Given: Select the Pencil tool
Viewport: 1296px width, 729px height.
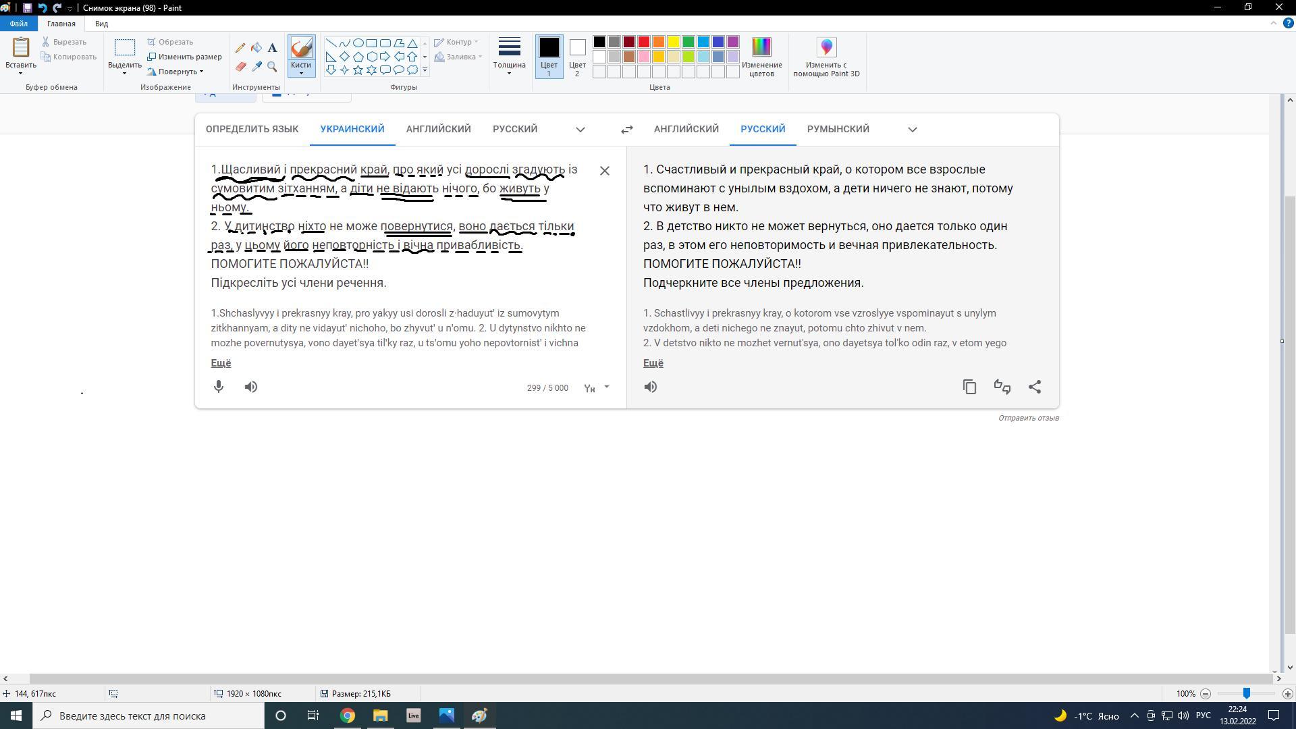Looking at the screenshot, I should click(240, 48).
